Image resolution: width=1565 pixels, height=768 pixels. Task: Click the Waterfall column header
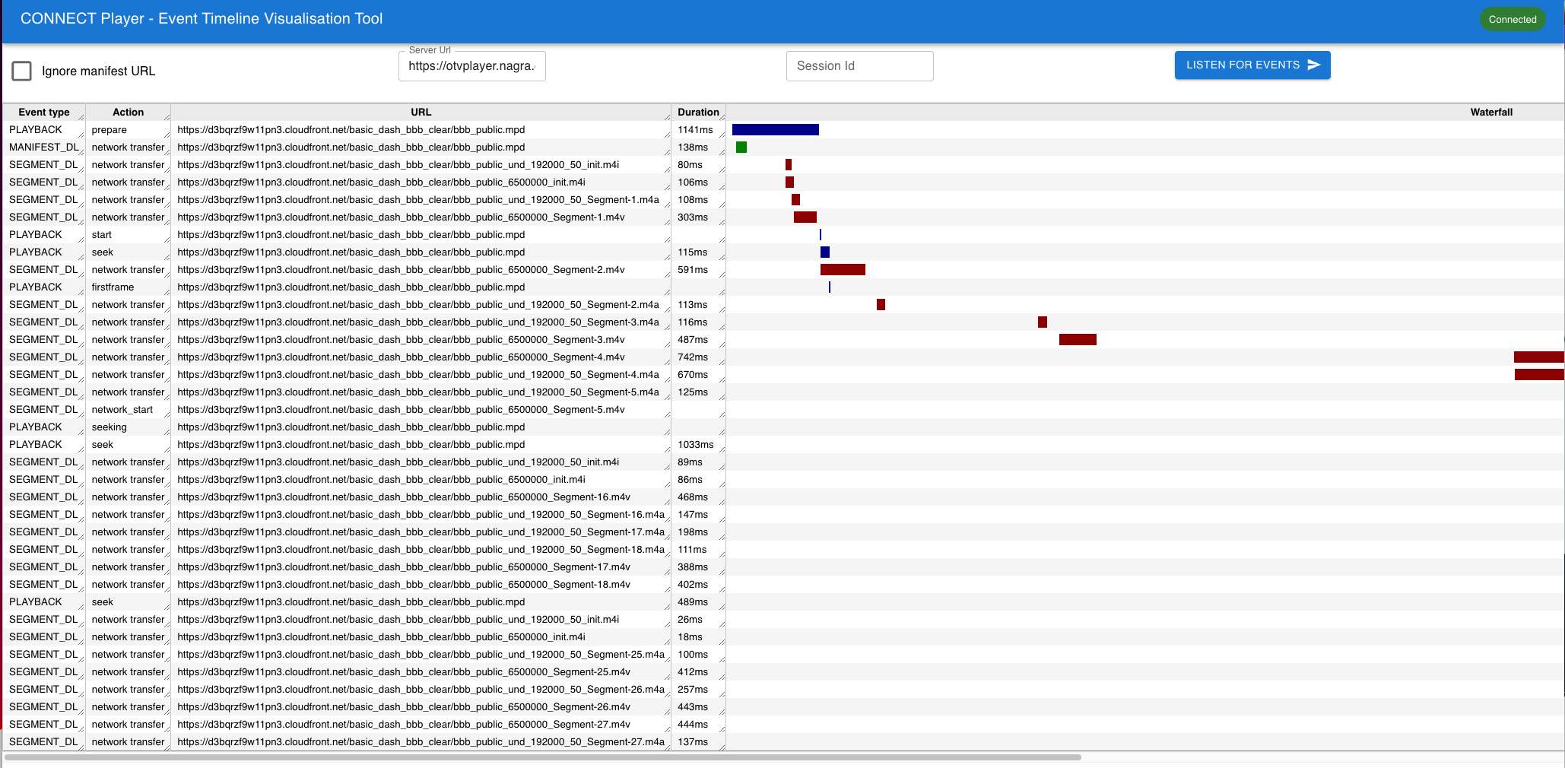(1490, 112)
